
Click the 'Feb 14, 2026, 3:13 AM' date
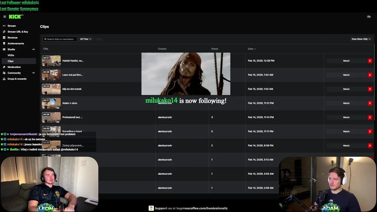260,160
